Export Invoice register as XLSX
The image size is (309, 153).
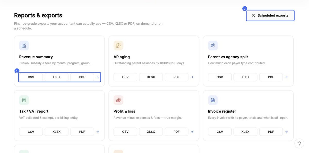pos(245,132)
